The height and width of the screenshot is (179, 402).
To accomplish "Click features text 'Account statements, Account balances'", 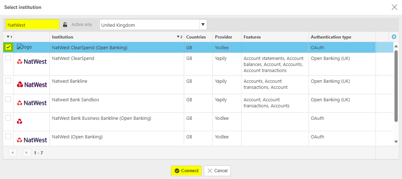I will point(274,61).
